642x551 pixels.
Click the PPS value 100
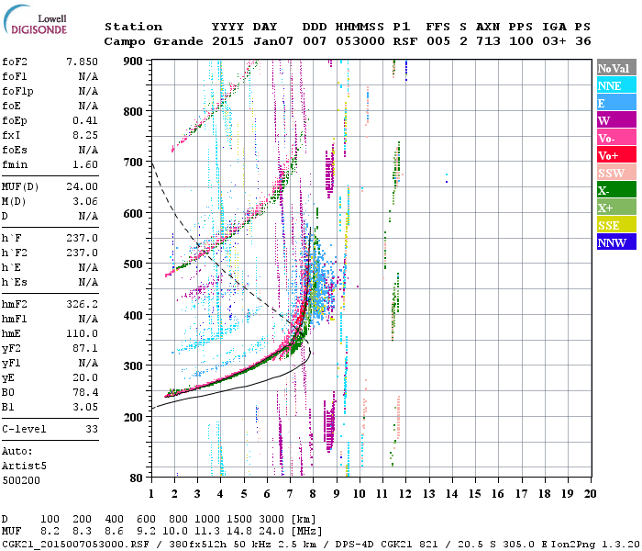click(521, 41)
